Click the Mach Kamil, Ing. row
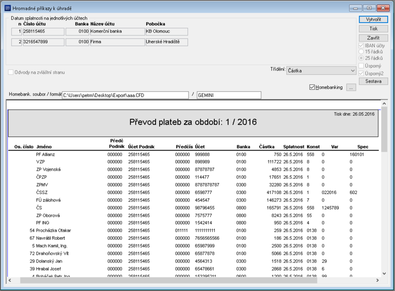Image resolution: width=395 pixels, height=291 pixels. tap(194, 246)
